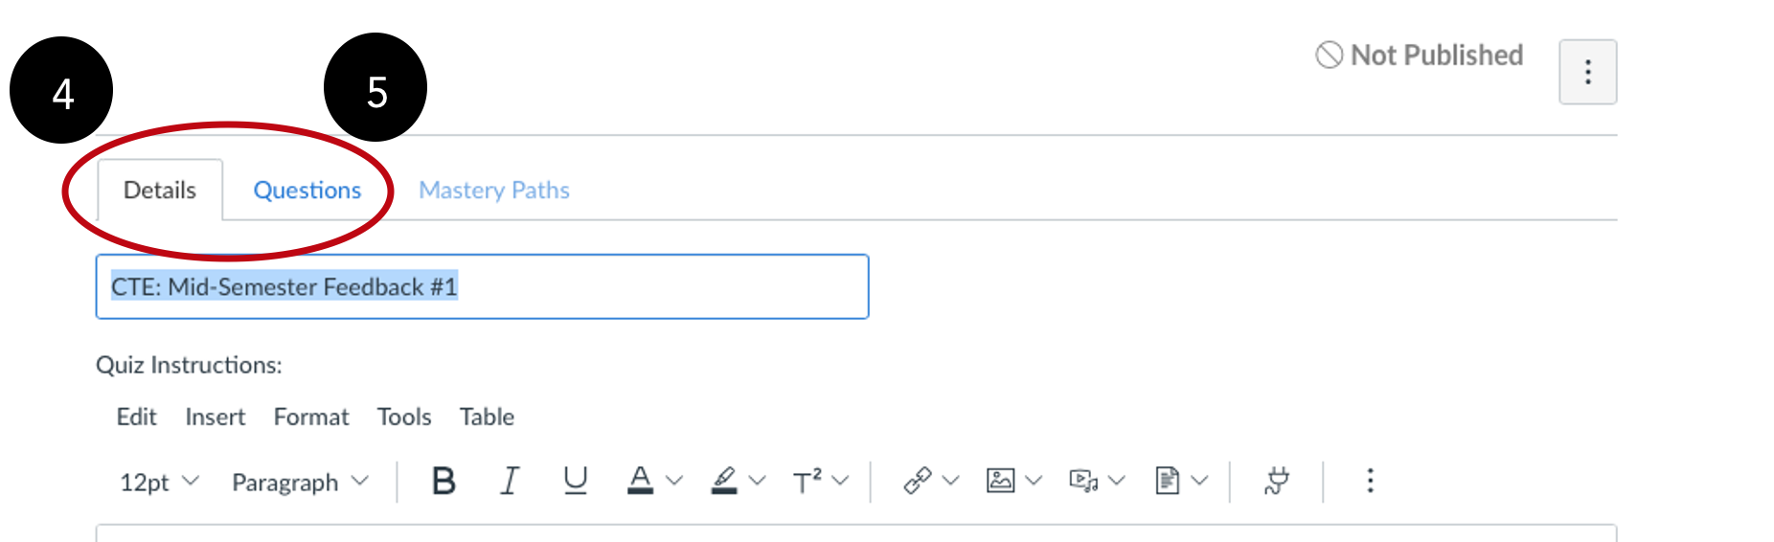Apply bold formatting in the editor toolbar

pos(443,481)
